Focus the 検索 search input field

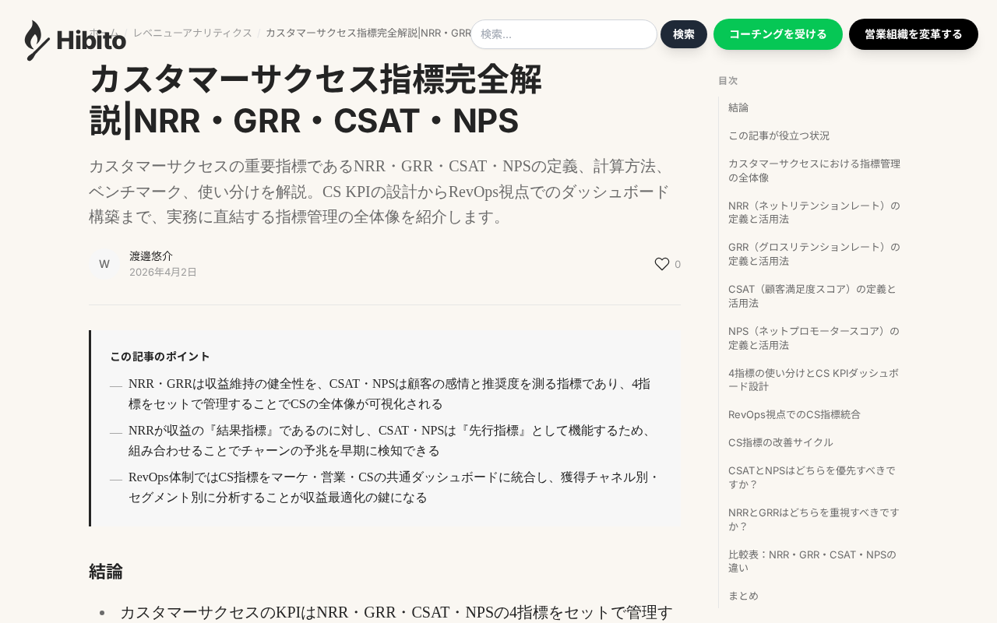click(x=564, y=34)
